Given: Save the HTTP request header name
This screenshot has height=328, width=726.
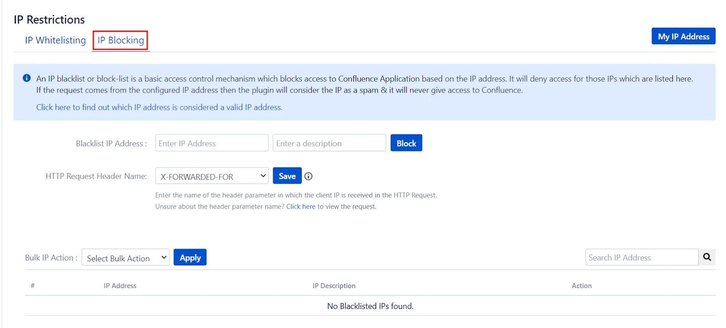Looking at the screenshot, I should pos(287,176).
